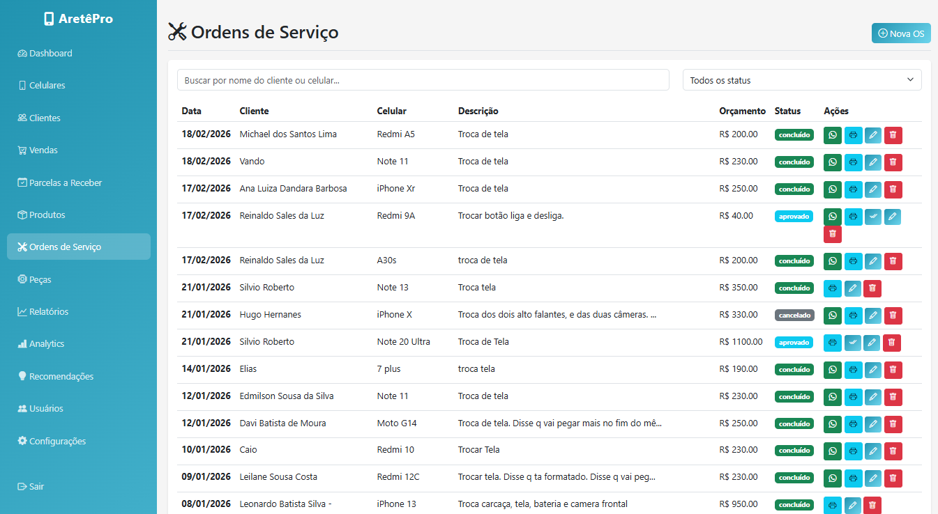Edit Ana Luiza Dandara Barbosa's iPhone Xr order

click(873, 189)
